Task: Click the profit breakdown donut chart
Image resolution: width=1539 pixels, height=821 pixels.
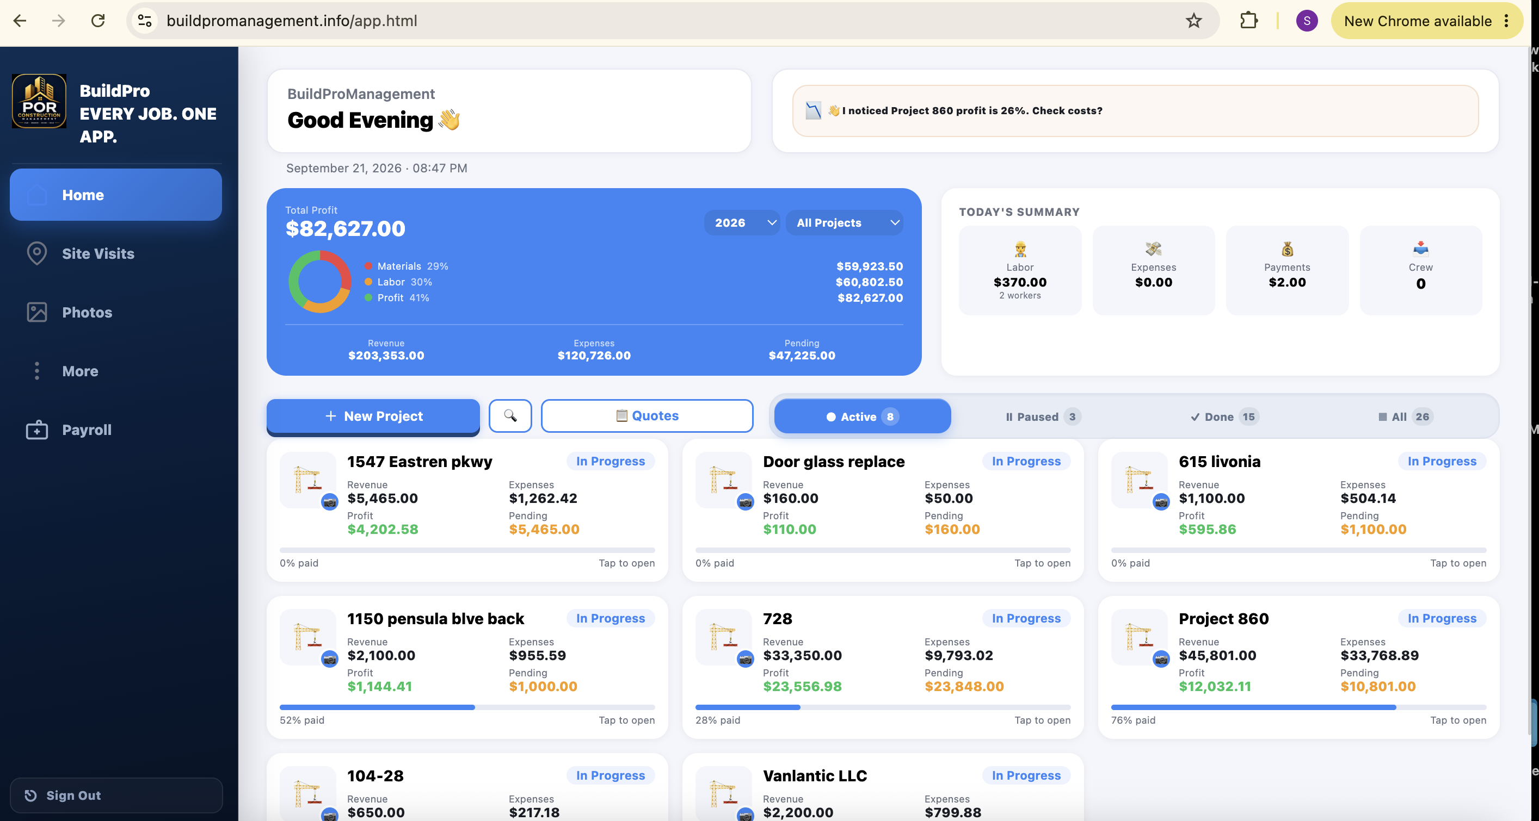Action: (x=319, y=281)
